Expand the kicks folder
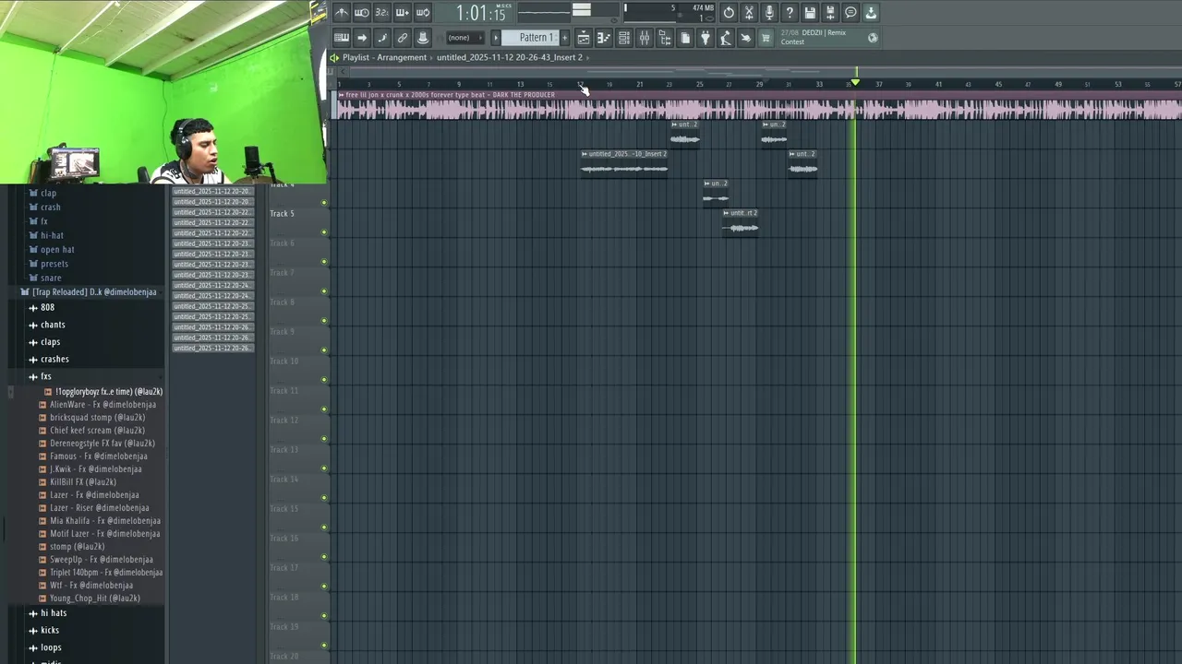Image resolution: width=1182 pixels, height=664 pixels. click(44, 630)
